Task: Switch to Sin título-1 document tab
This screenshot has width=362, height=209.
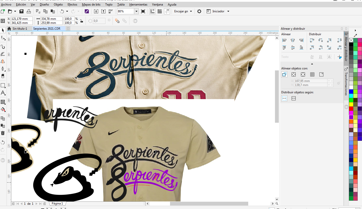Action: (x=20, y=29)
